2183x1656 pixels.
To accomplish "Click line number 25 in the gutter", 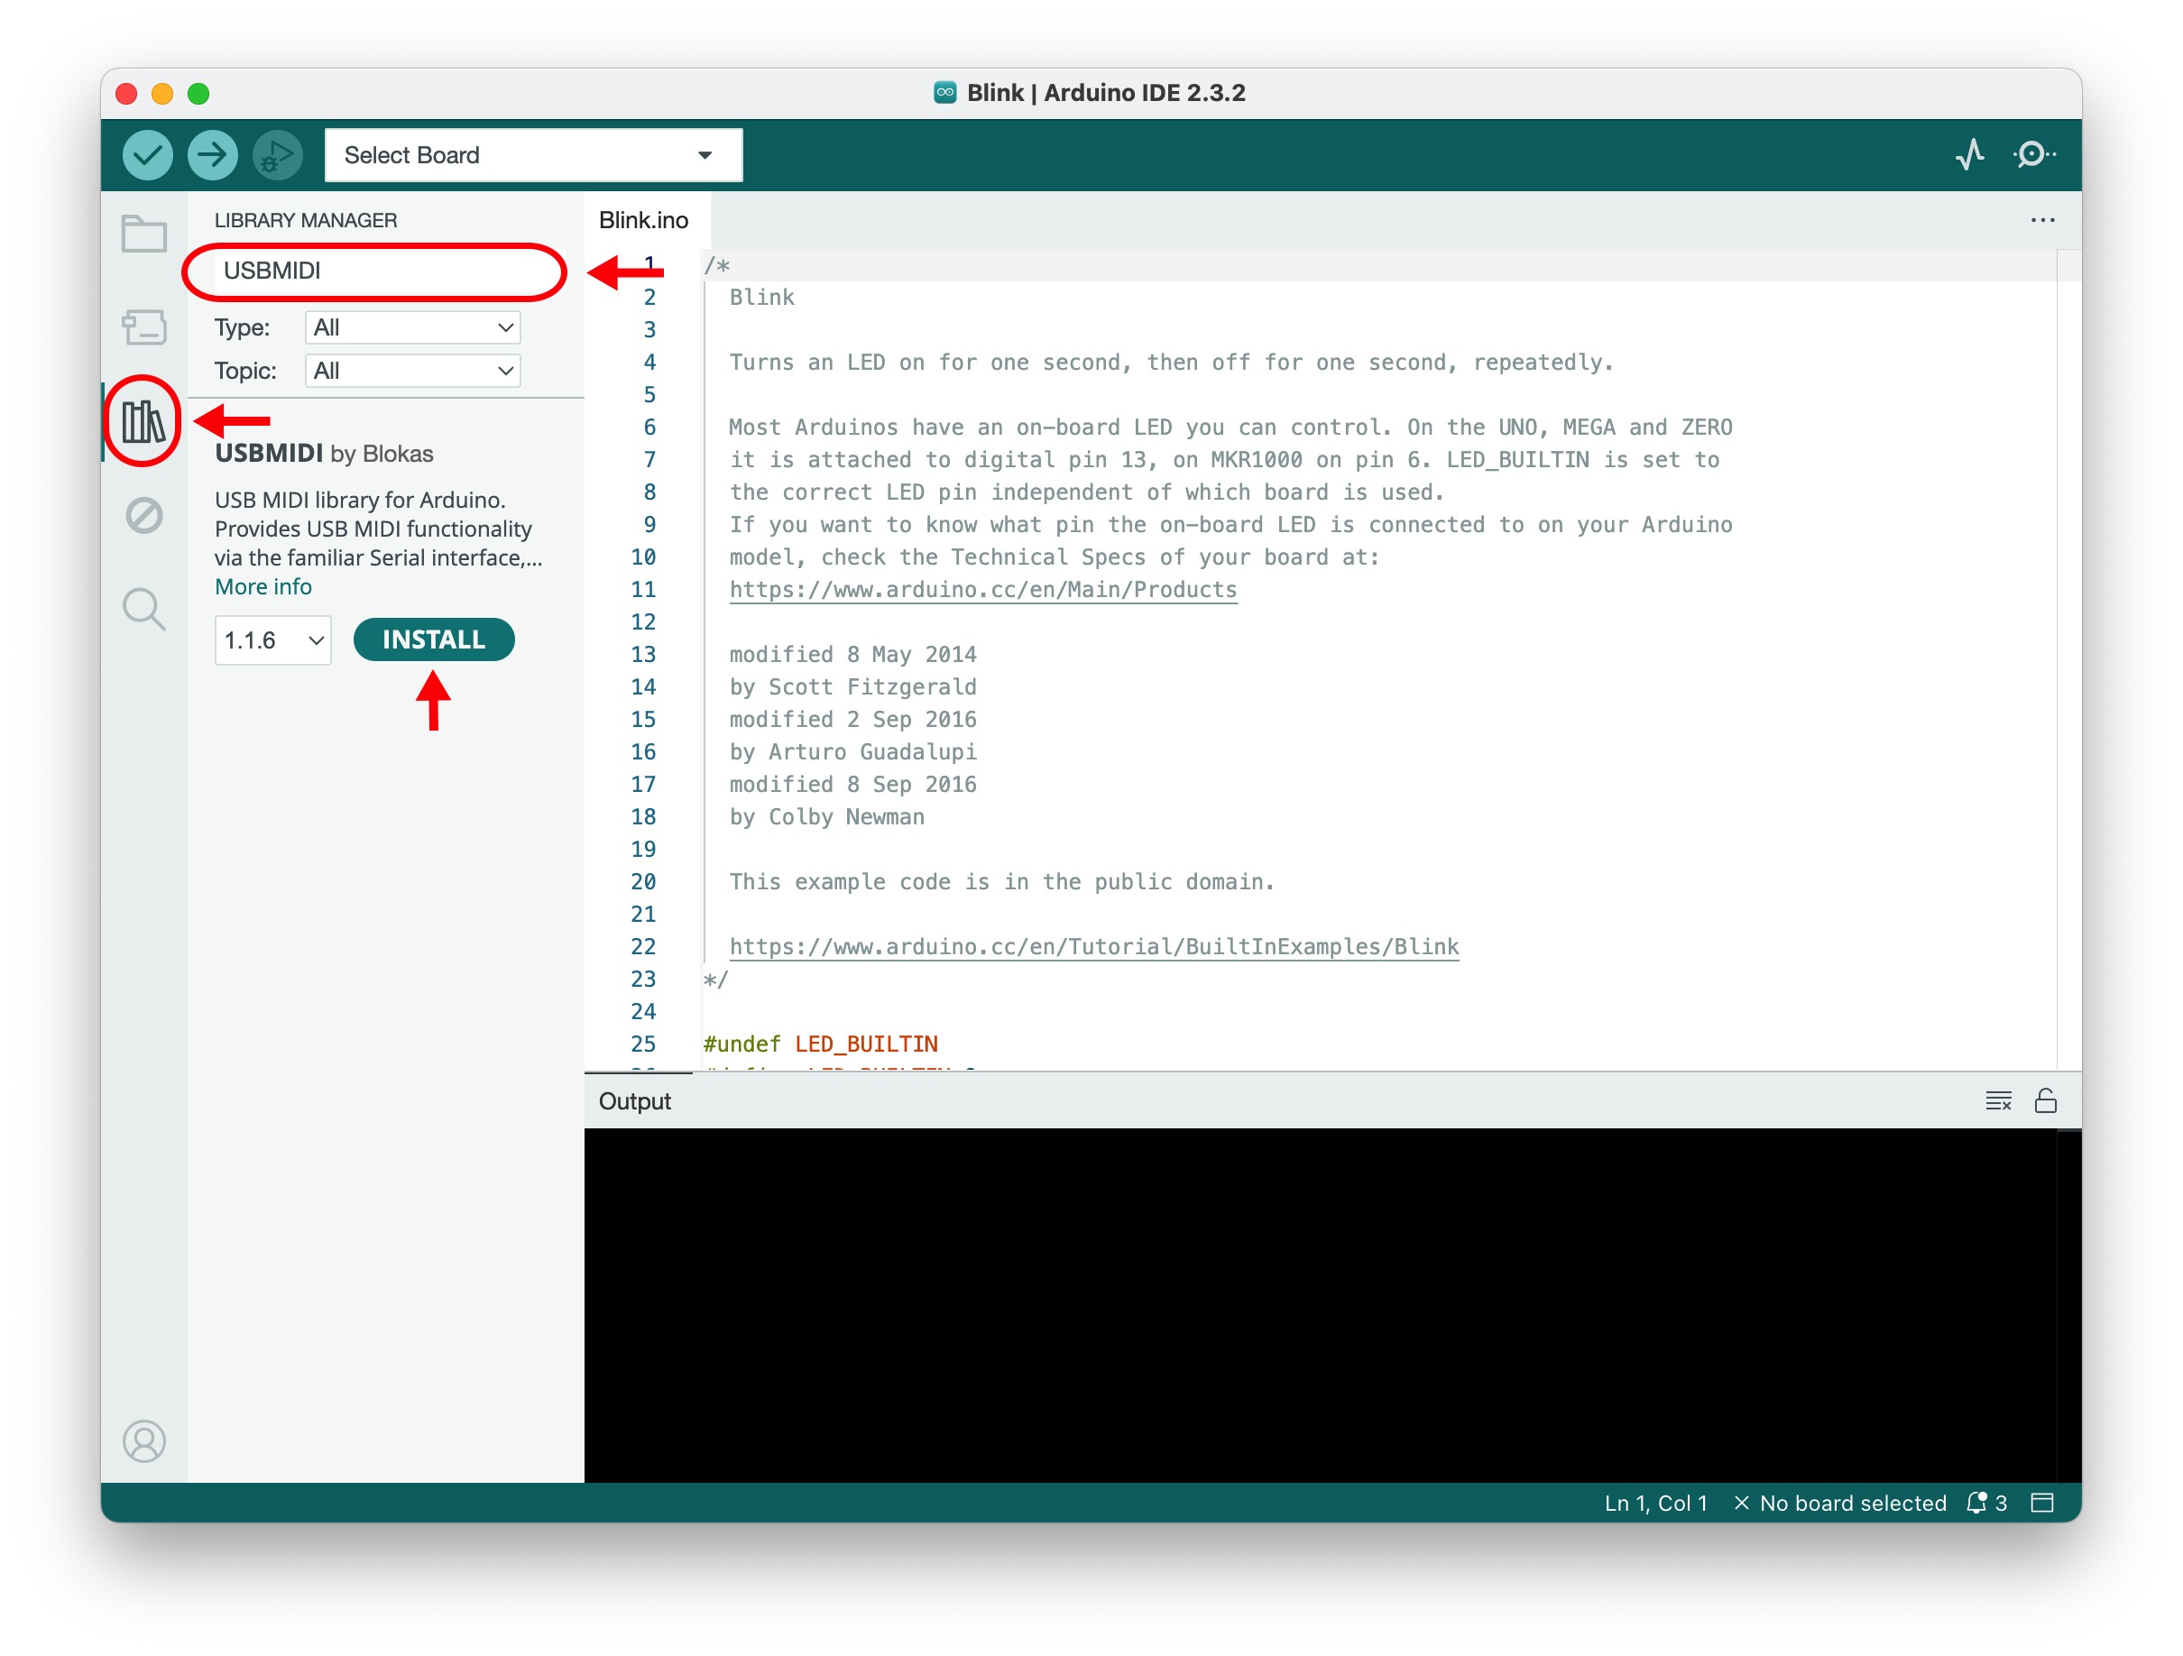I will 642,1044.
